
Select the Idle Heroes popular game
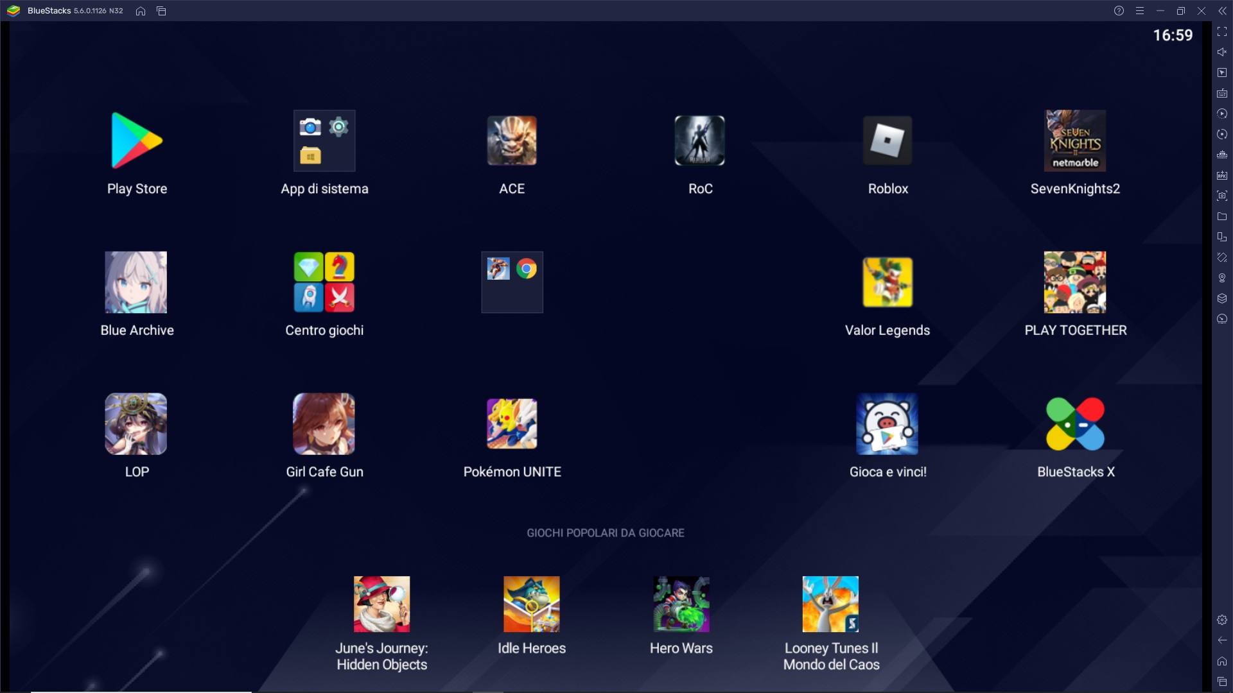coord(532,604)
